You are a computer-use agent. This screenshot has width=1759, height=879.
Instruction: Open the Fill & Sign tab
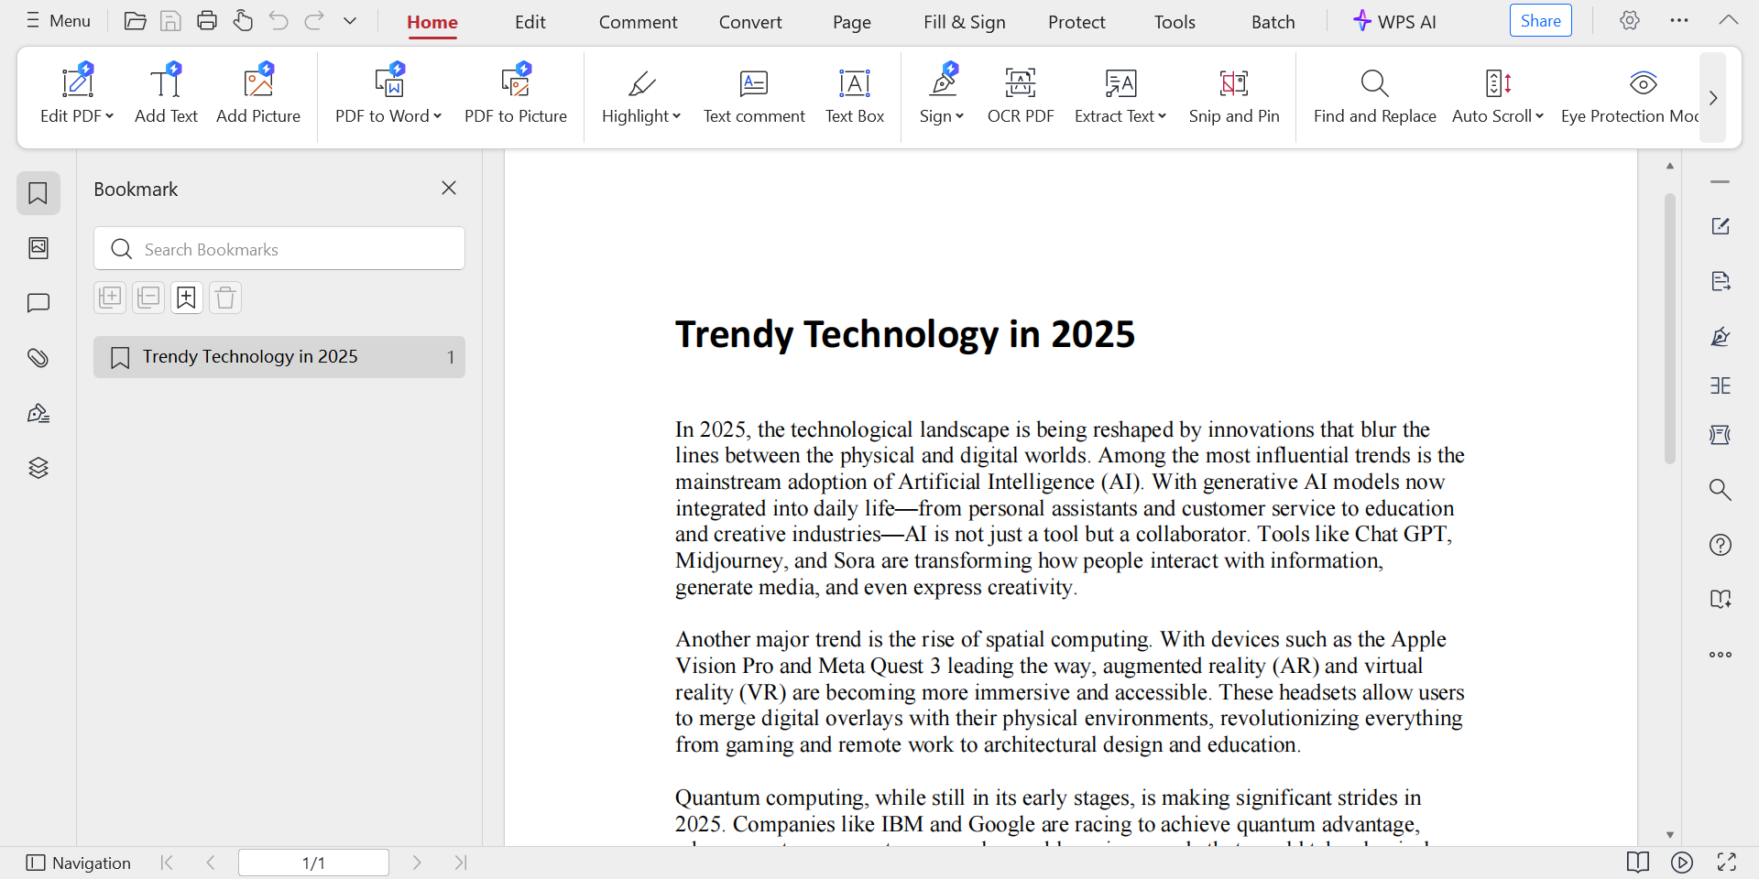click(965, 22)
